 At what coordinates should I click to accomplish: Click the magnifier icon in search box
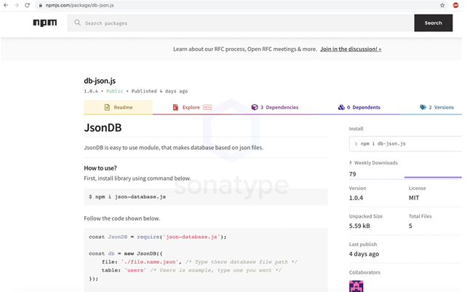pos(78,23)
